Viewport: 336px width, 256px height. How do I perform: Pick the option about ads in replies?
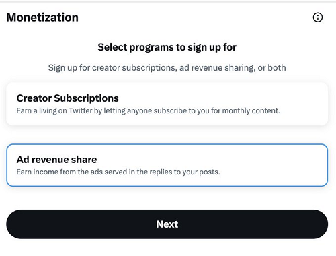click(167, 165)
